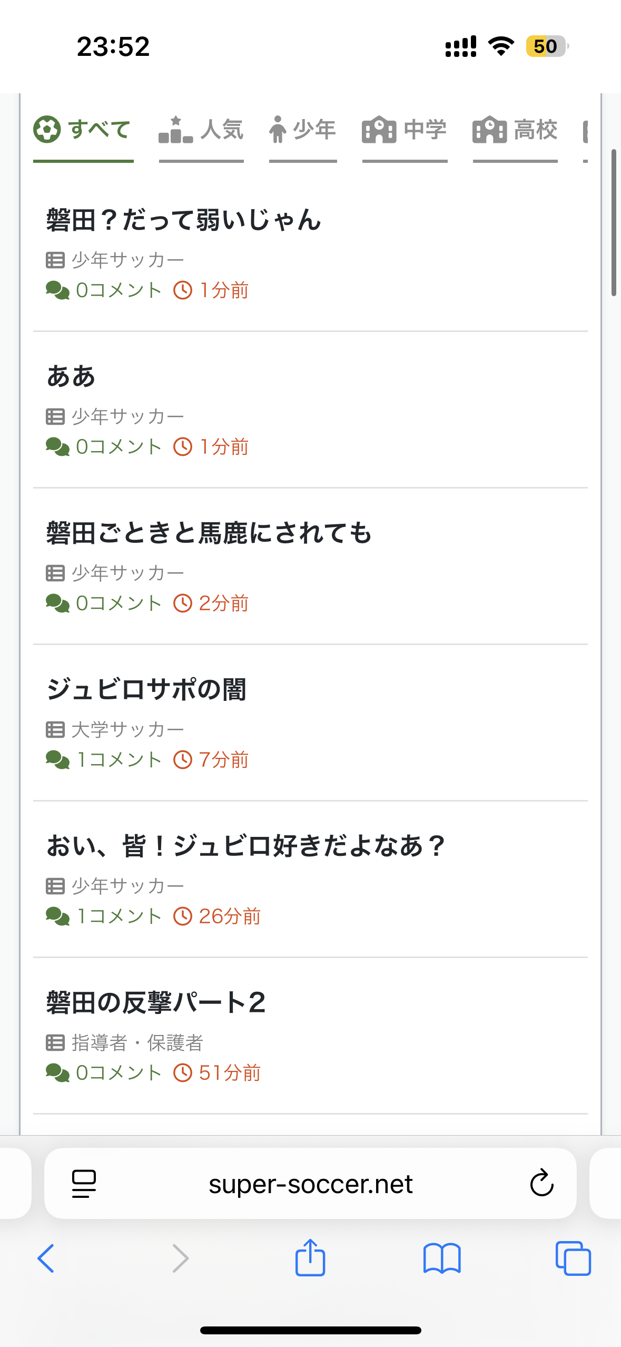Tap the school icon beside 中学
This screenshot has height=1347, width=621.
coord(378,130)
